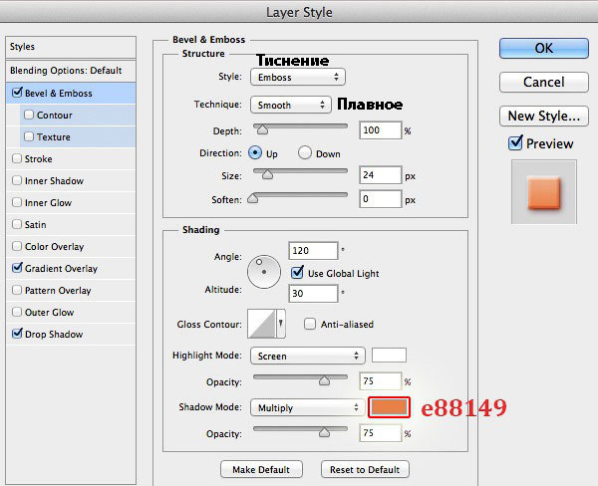Image resolution: width=598 pixels, height=486 pixels.
Task: Open Shadow Mode dropdown set to Multiply
Action: coord(308,408)
